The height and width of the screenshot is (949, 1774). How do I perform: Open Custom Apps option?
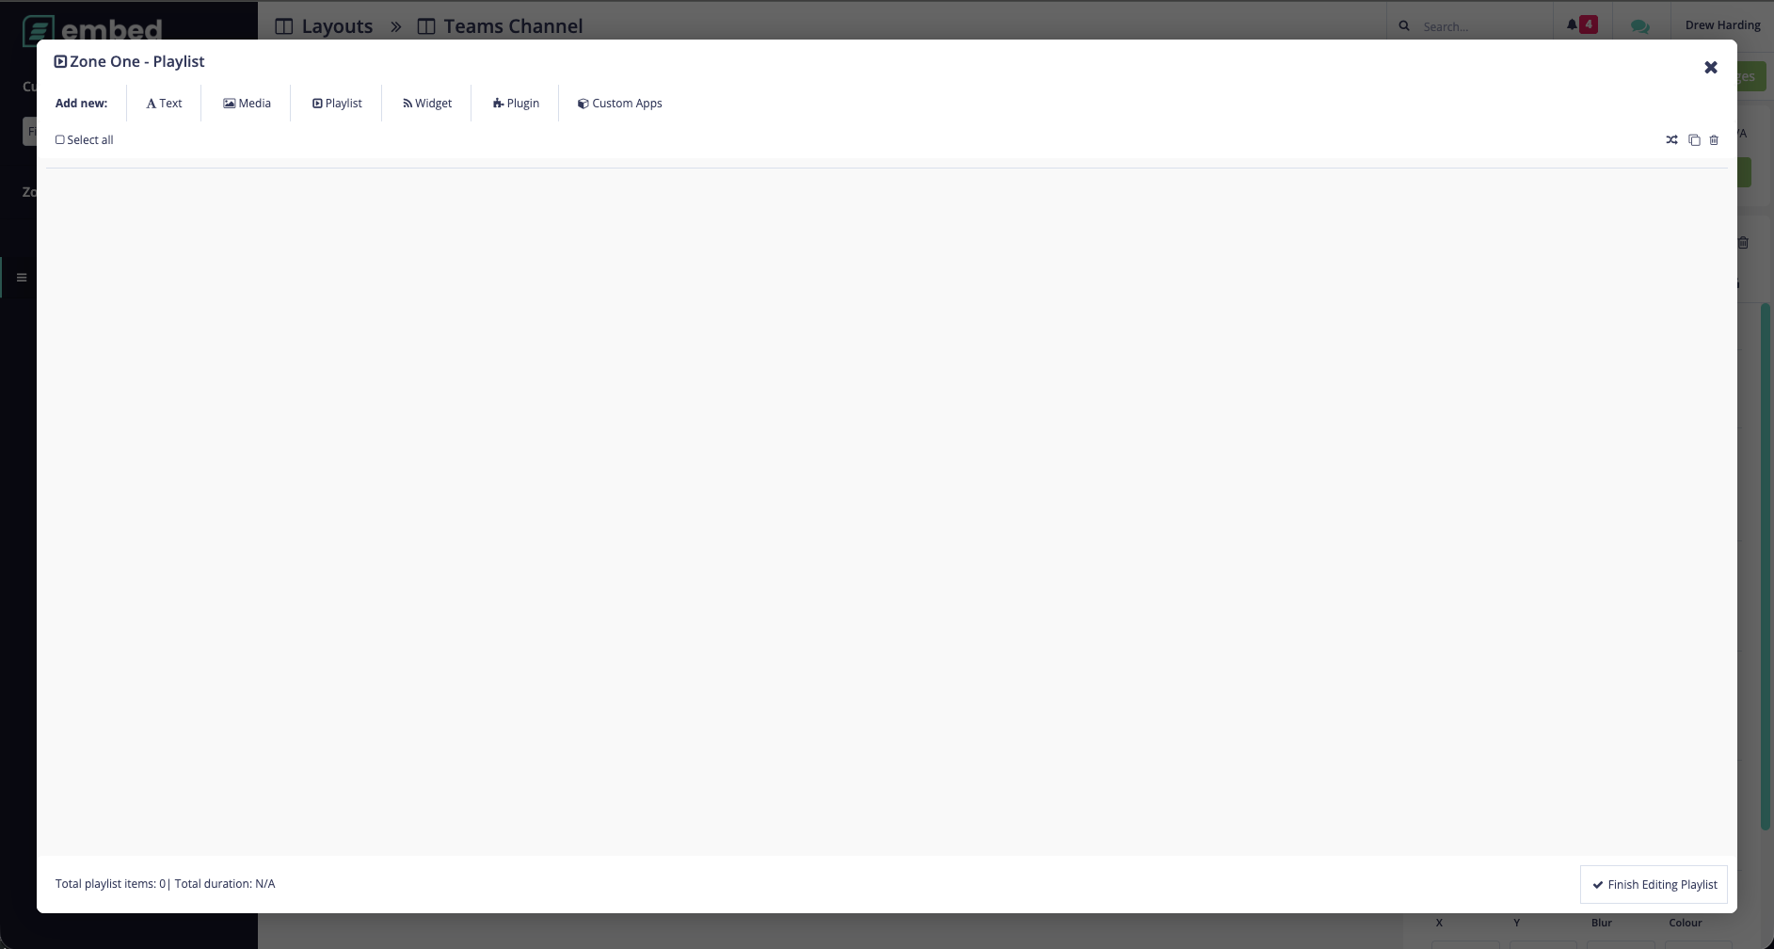[x=620, y=104]
